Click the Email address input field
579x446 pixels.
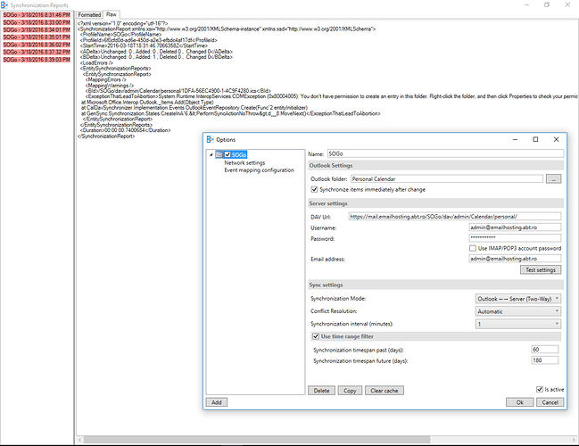point(515,259)
